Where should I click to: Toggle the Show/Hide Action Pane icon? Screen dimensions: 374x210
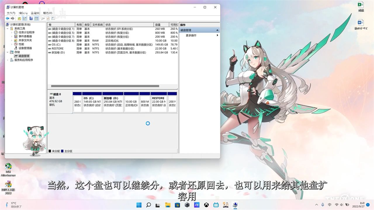36,18
